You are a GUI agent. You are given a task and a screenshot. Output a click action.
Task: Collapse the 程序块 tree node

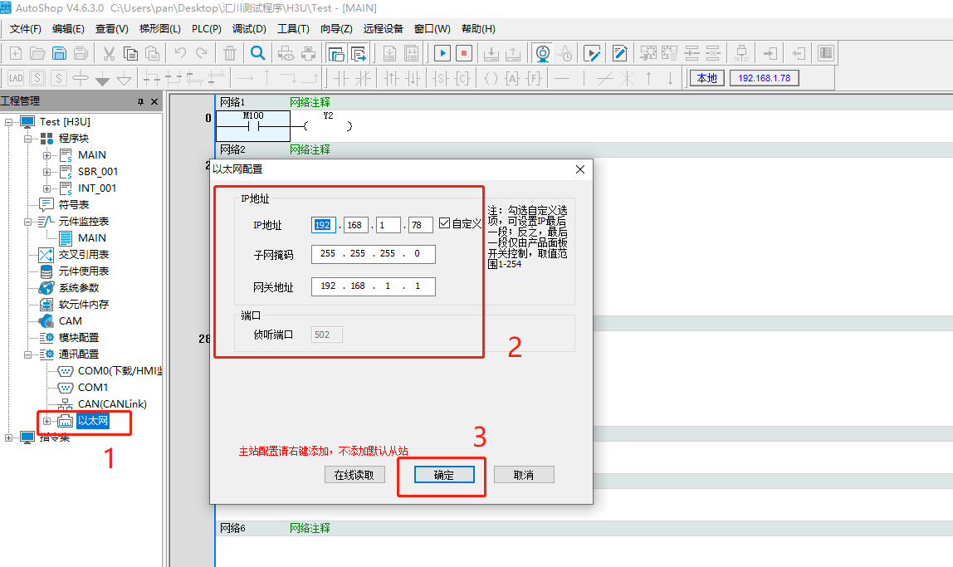[x=27, y=139]
